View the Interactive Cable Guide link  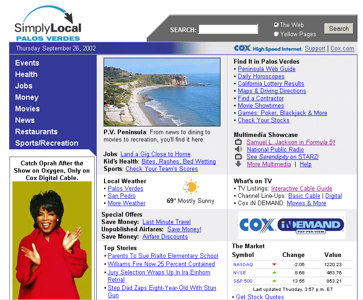pos(301,189)
